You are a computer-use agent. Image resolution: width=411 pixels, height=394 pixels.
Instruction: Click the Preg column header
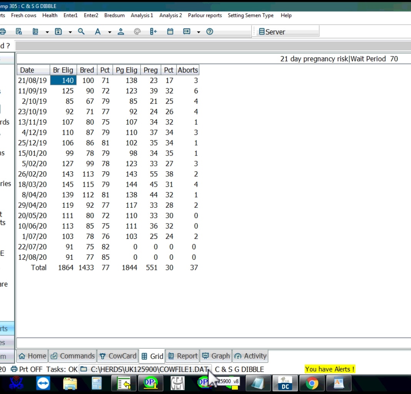point(151,70)
